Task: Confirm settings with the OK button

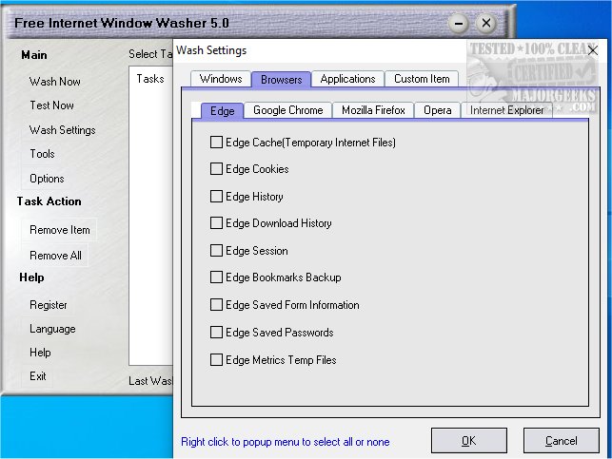Action: click(x=469, y=441)
